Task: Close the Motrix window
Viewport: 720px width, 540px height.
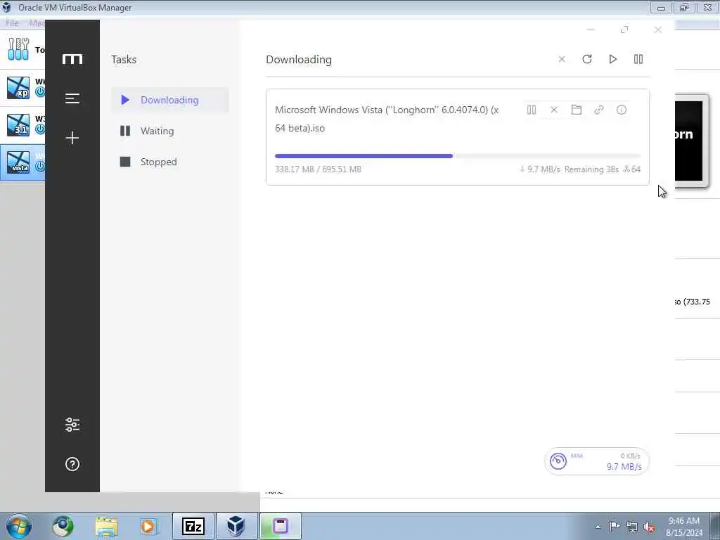Action: 658,30
